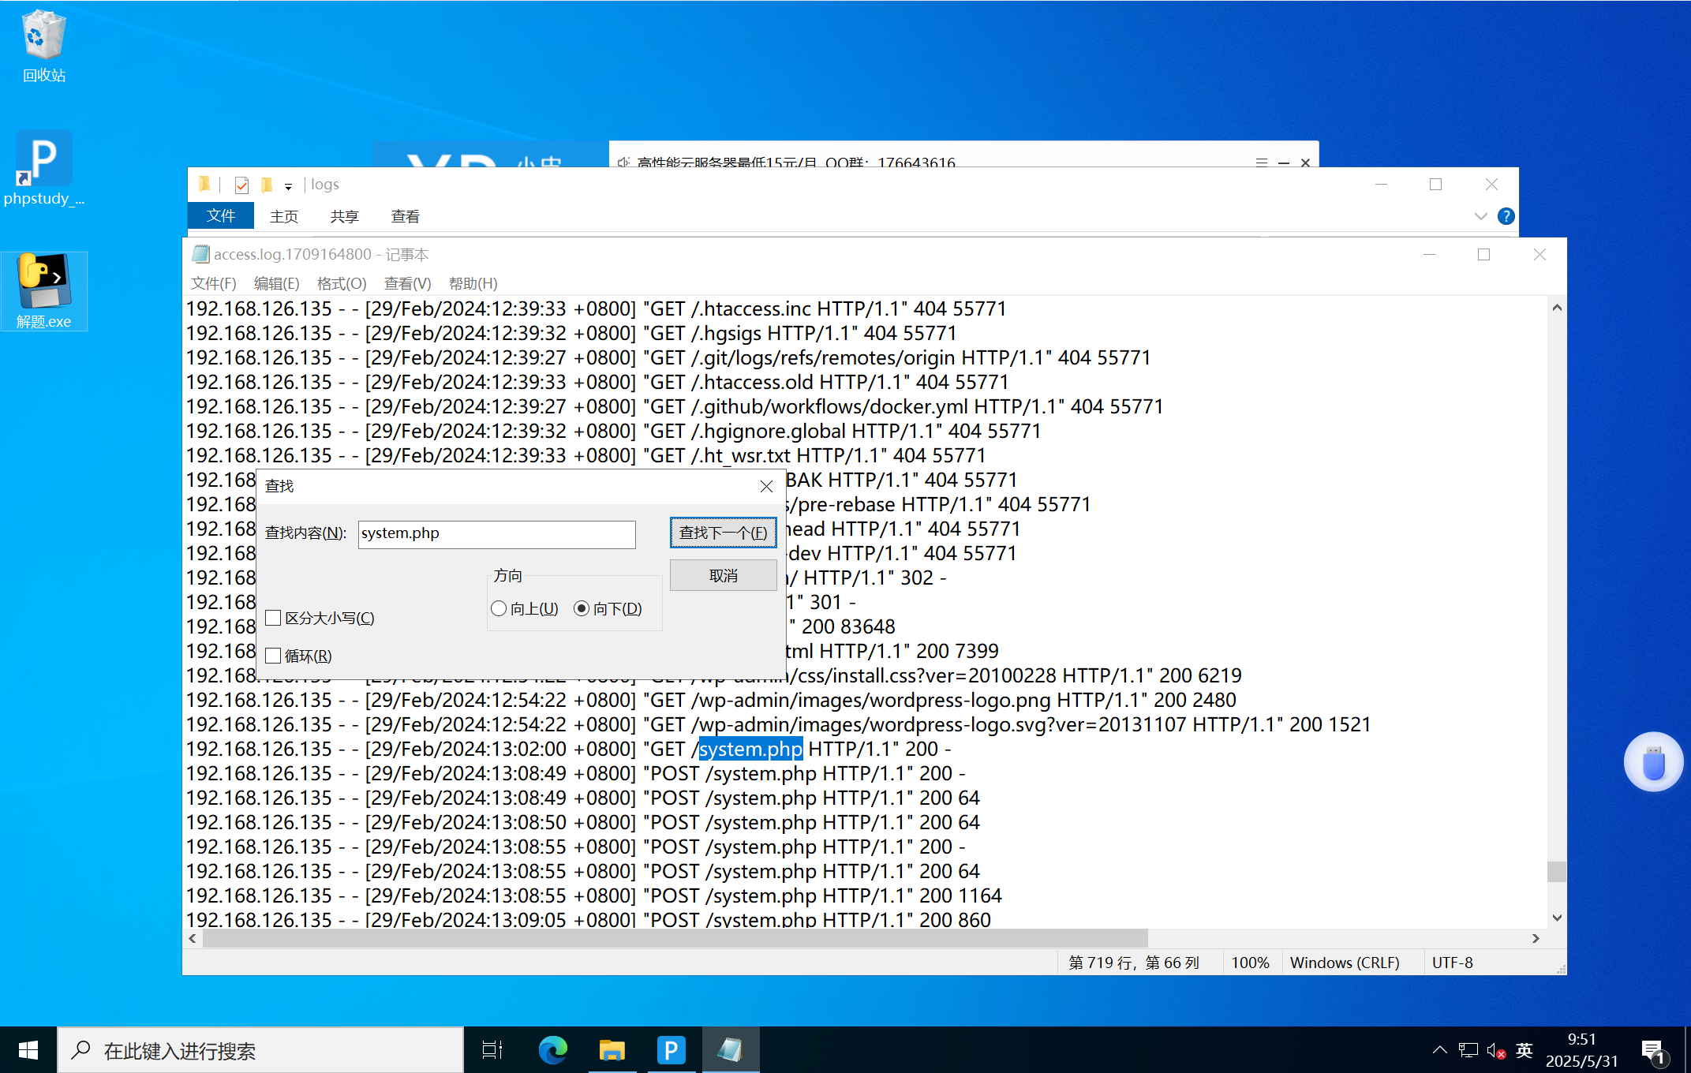Open the Recycle Bin desktop icon
1691x1073 pixels.
tap(43, 46)
